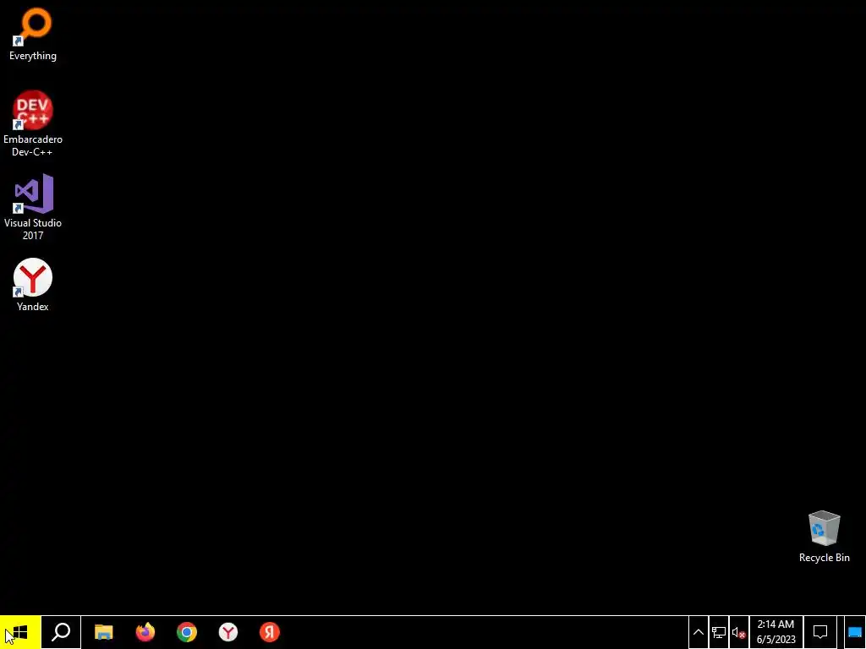Viewport: 866px width, 649px height.
Task: Click the 'Recycle Bin' label text
Action: (824, 558)
